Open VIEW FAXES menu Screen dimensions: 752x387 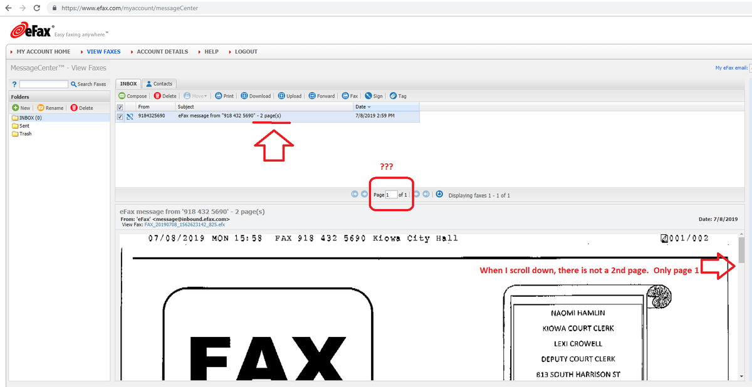[x=103, y=51]
